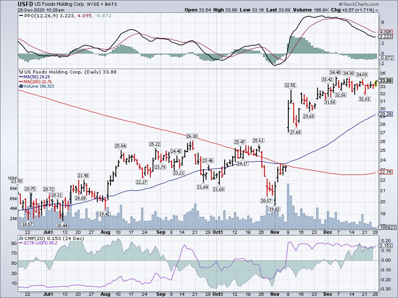Click the 22.76 moving average axis tag

tap(385, 172)
